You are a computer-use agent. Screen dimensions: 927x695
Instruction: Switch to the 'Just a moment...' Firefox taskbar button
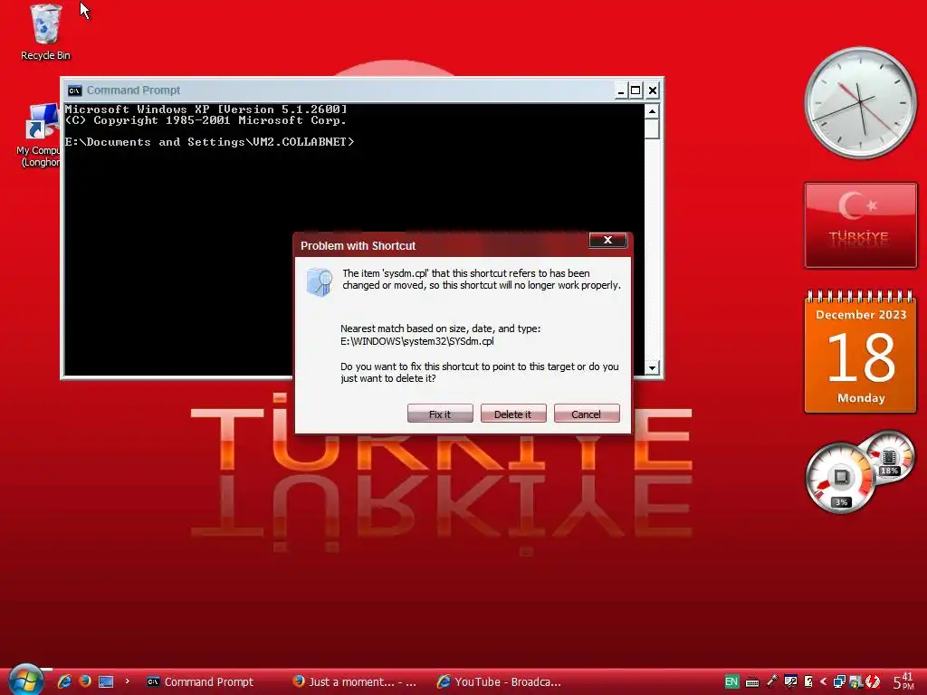358,681
